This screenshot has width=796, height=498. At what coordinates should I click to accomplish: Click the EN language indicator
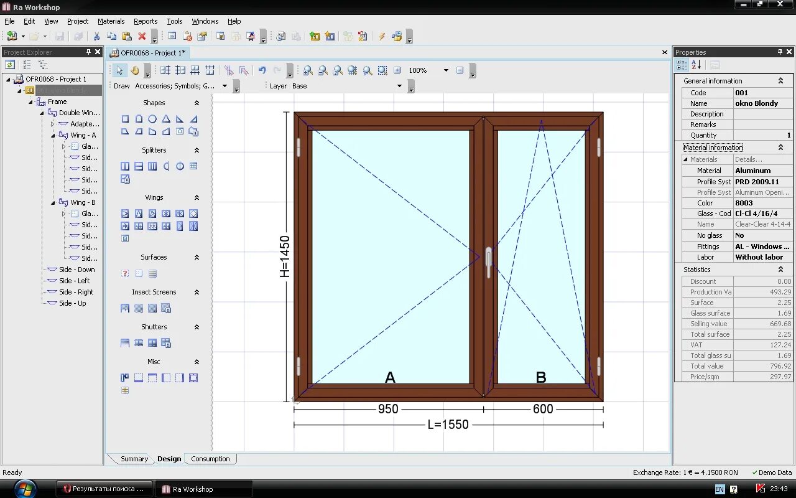(x=720, y=489)
